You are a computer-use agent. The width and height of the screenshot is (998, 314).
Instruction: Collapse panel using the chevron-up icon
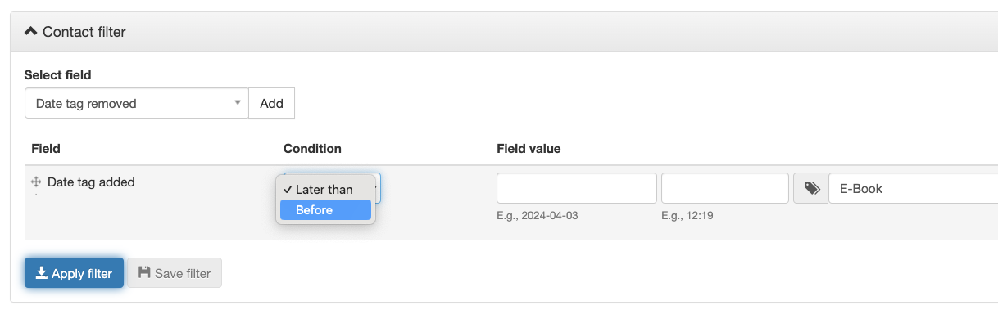pyautogui.click(x=31, y=32)
